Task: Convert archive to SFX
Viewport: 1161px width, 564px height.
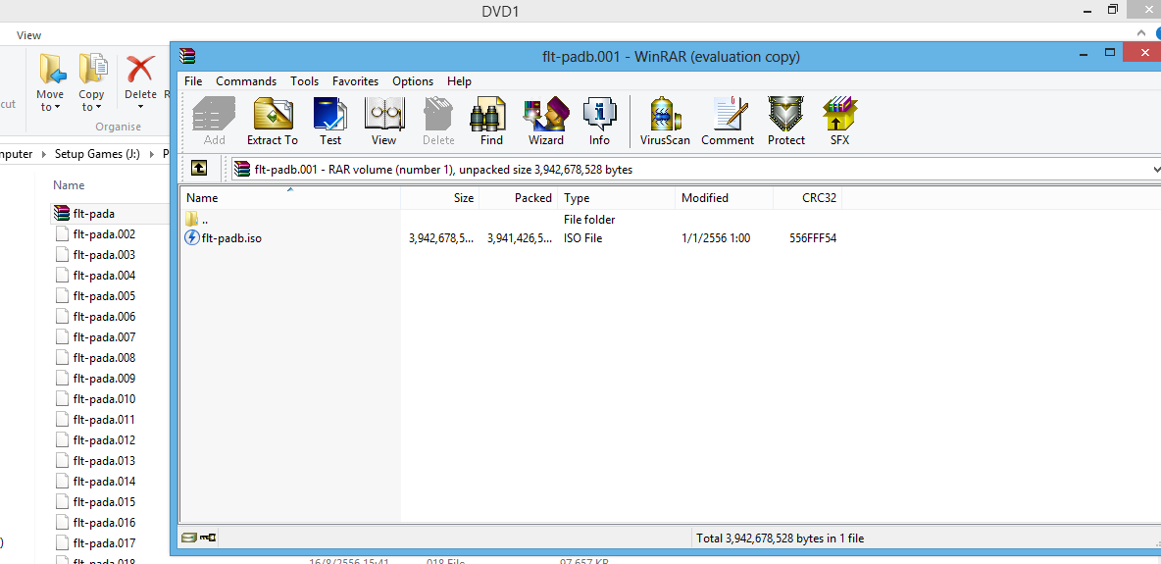Action: point(839,122)
